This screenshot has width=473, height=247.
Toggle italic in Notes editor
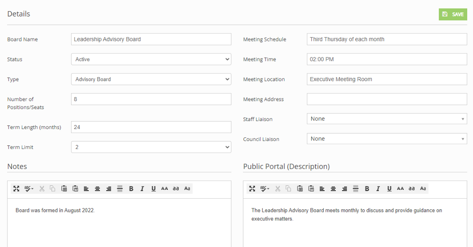pyautogui.click(x=142, y=188)
